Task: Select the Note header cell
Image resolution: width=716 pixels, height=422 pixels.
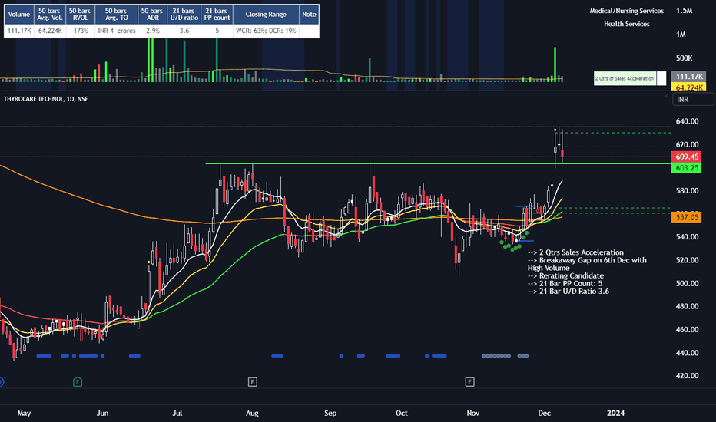Action: click(x=309, y=14)
